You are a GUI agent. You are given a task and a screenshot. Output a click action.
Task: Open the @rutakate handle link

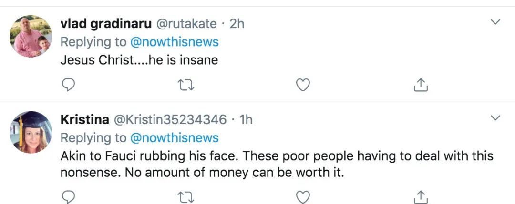(186, 23)
